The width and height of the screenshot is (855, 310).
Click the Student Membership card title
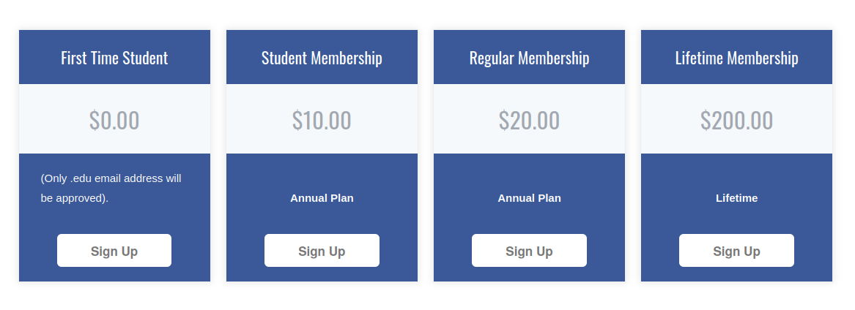tap(322, 58)
